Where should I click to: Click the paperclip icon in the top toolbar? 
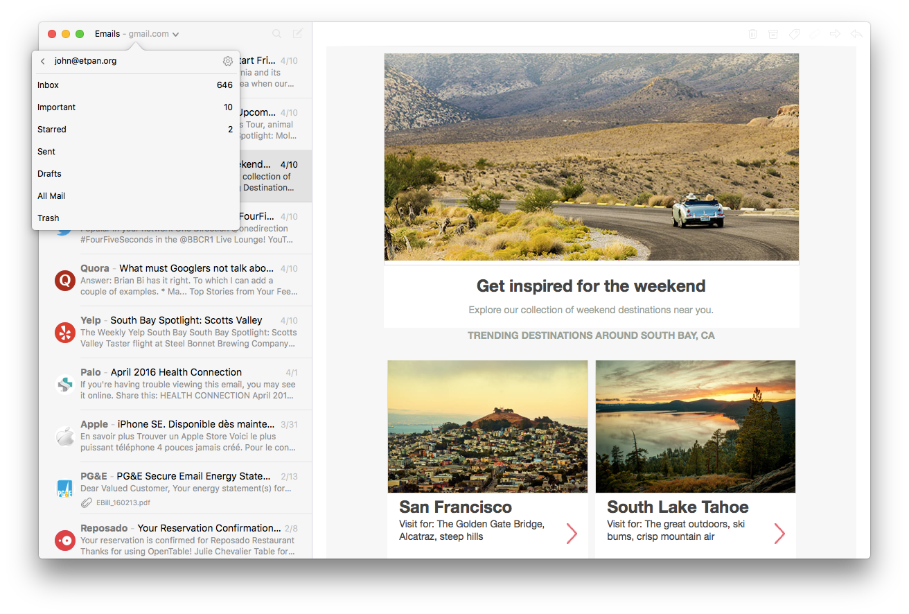coord(815,33)
